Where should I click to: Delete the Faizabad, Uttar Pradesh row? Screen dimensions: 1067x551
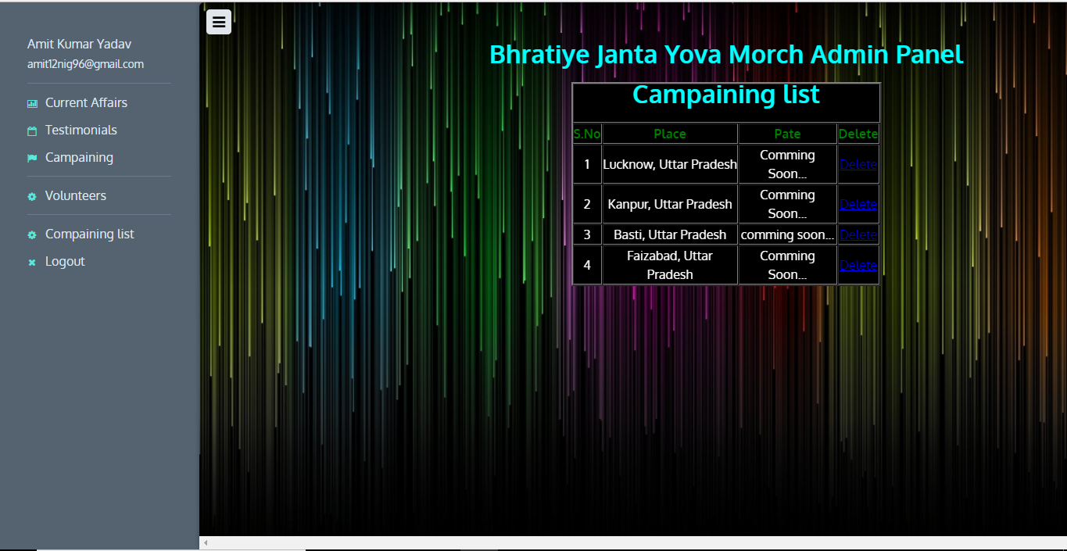858,265
